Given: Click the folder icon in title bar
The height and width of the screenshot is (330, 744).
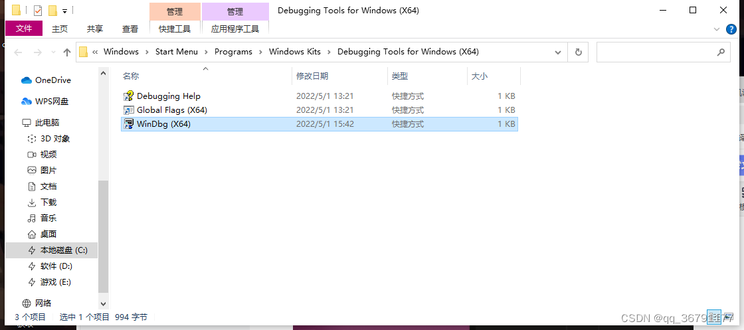Looking at the screenshot, I should pyautogui.click(x=16, y=10).
